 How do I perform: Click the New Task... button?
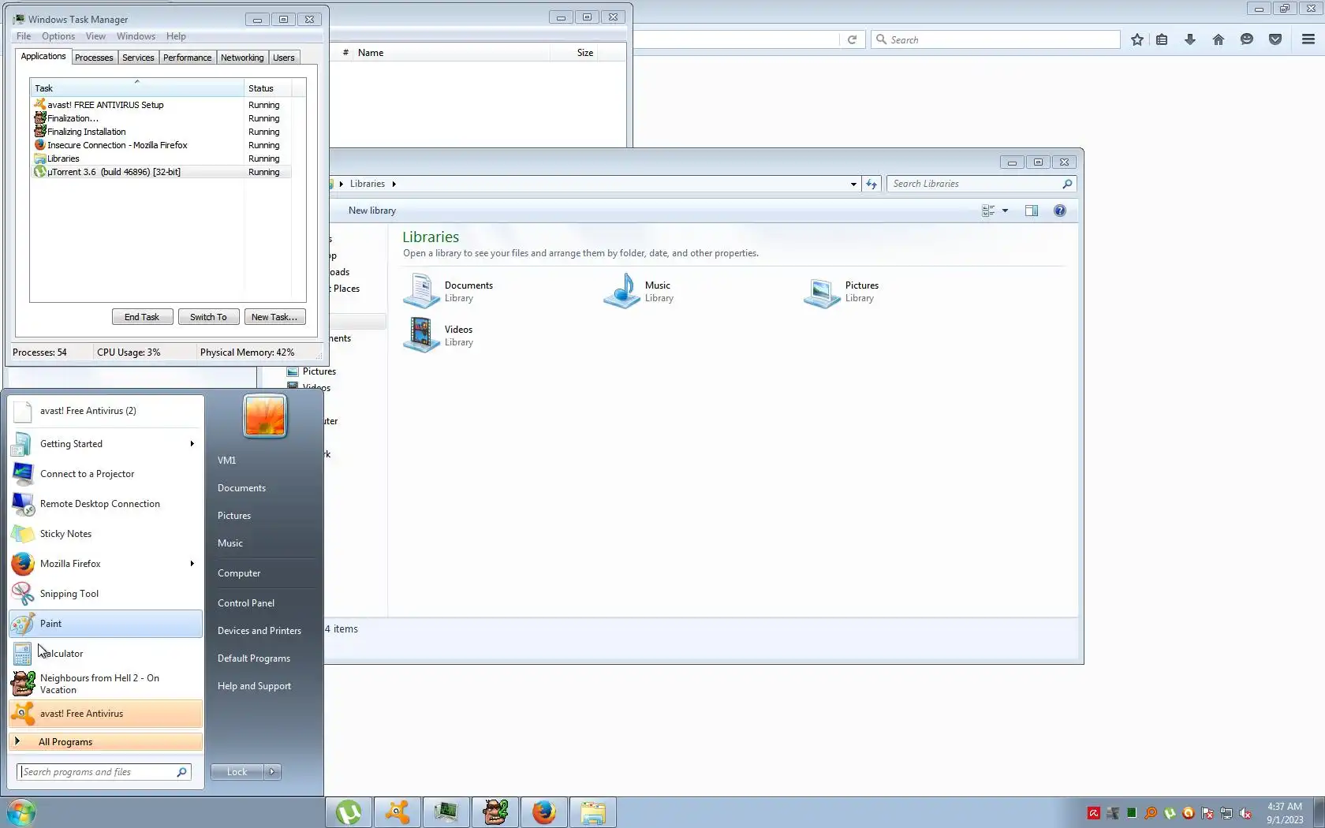coord(274,317)
